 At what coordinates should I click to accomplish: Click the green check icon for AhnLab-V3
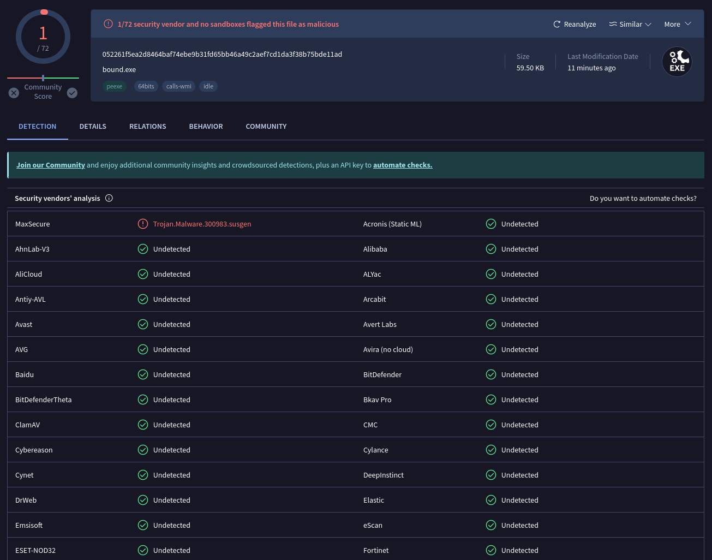pos(143,249)
